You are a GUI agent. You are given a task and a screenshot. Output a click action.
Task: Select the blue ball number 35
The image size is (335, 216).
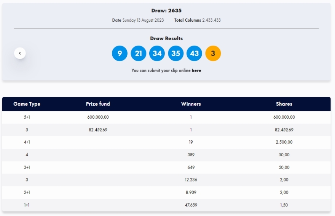[x=175, y=53]
